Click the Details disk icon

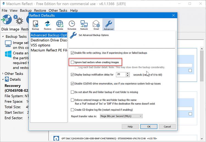7,79
